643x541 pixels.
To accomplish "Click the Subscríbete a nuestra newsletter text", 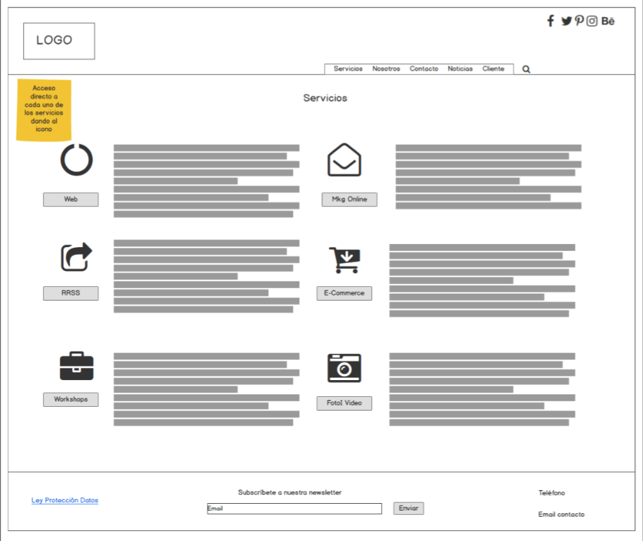I will point(289,492).
